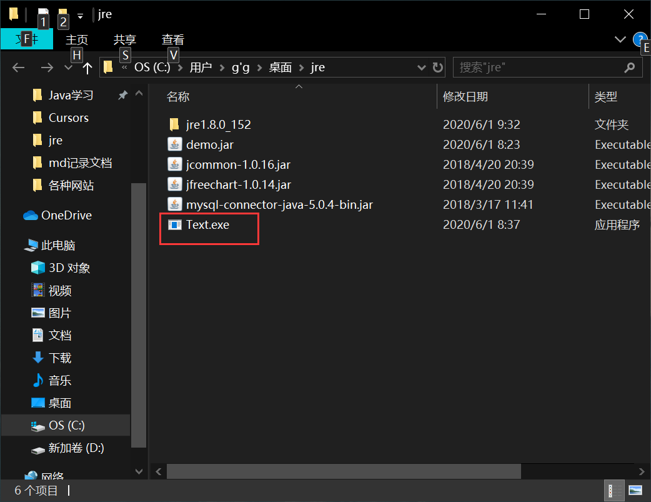Select the demo.jar Java icon
This screenshot has height=502, width=651.
tap(174, 144)
